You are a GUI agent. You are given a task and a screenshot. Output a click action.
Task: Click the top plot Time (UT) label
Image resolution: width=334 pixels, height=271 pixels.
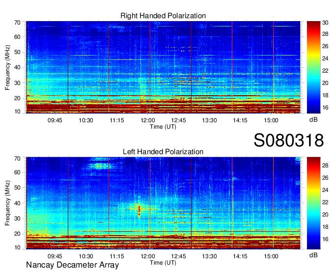163,127
